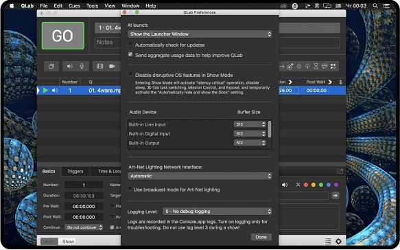Open Art-Net network interface dropdown

click(x=200, y=176)
